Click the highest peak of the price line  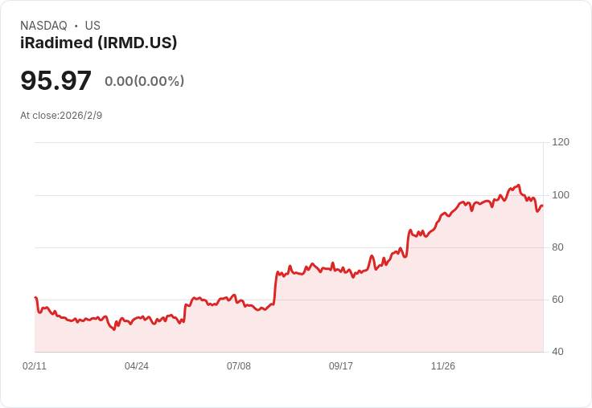(x=519, y=186)
